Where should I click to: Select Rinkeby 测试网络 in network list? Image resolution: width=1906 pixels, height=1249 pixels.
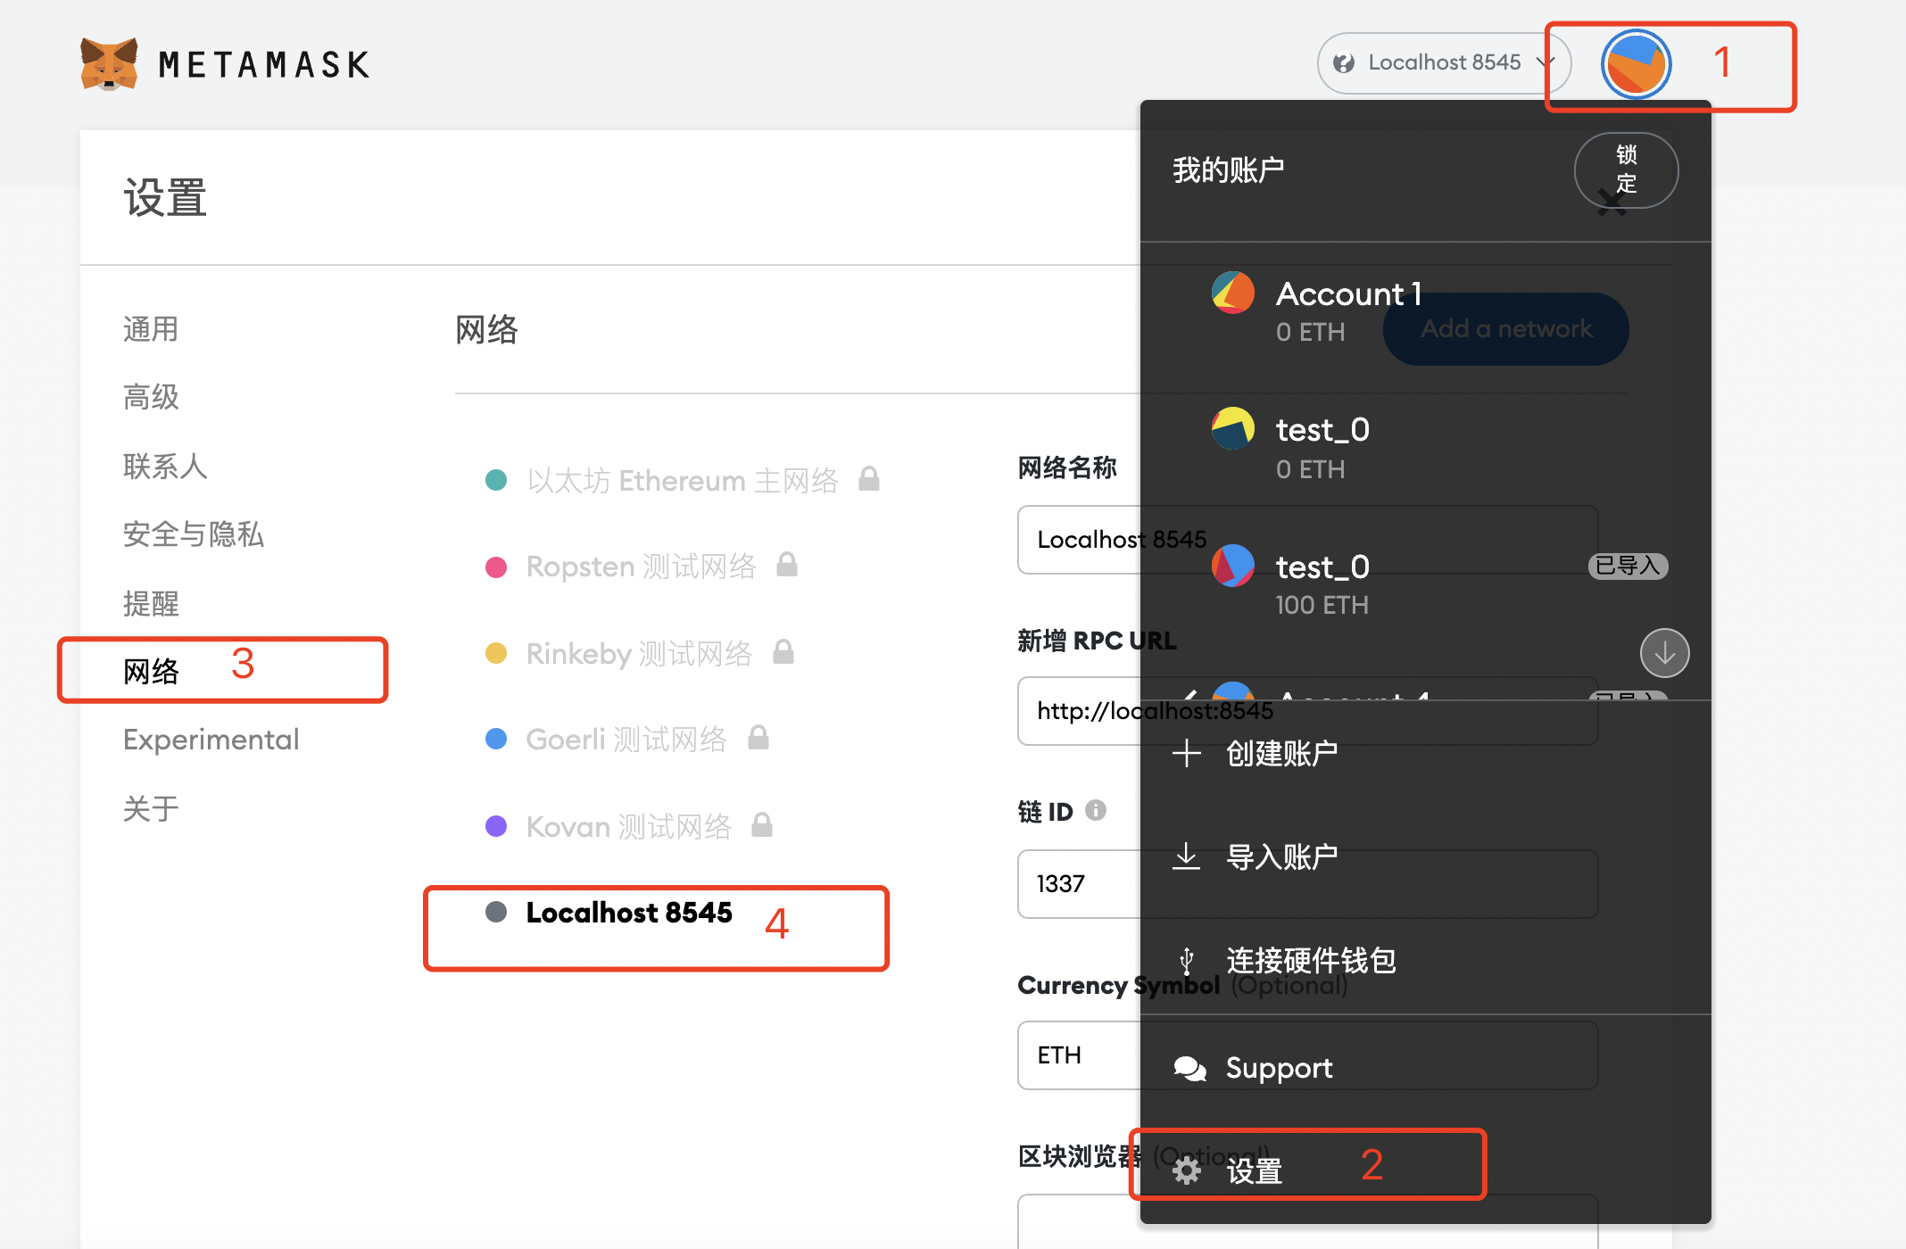click(639, 654)
